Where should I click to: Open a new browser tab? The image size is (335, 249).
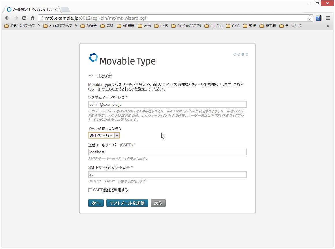[65, 10]
